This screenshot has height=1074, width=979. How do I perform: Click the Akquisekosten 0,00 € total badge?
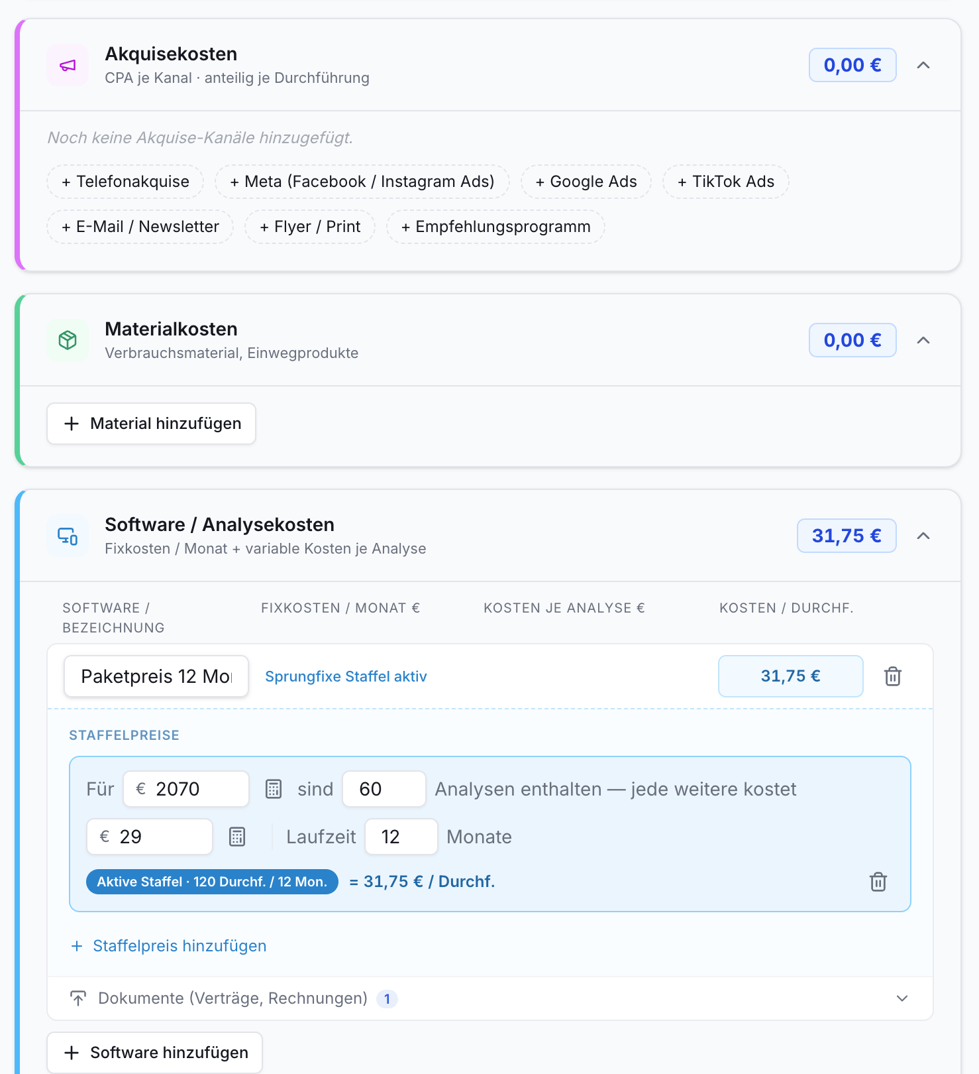tap(852, 65)
